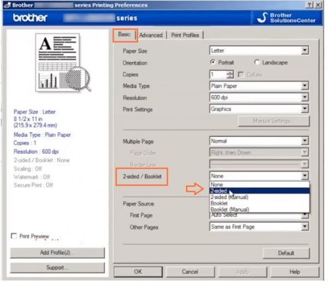Viewport: 328px width, 282px height.
Task: Select the Landscape orientation radio button
Action: click(x=257, y=62)
